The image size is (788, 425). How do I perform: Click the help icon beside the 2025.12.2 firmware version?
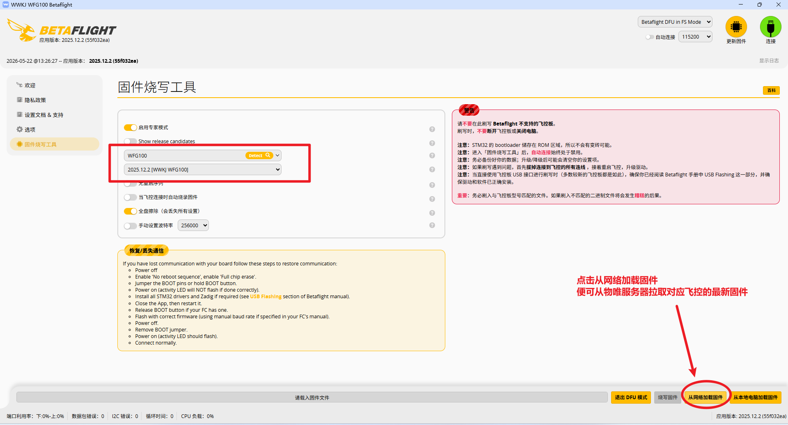point(432,169)
